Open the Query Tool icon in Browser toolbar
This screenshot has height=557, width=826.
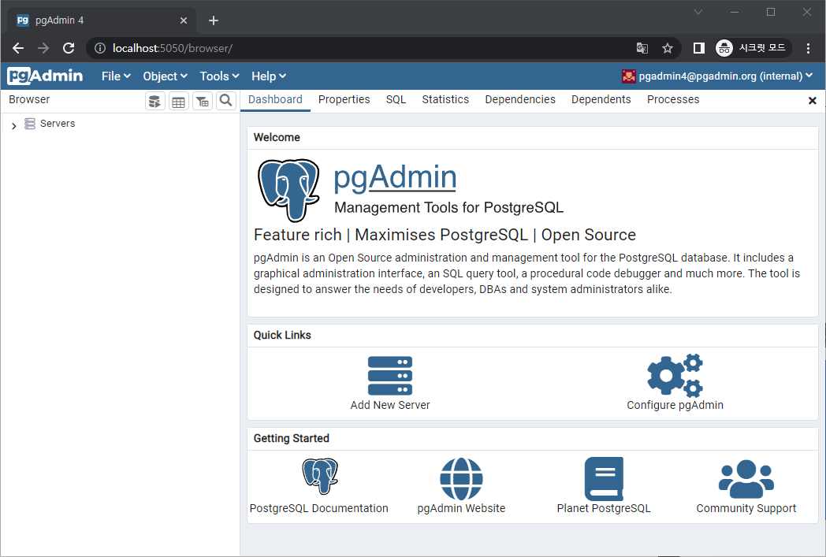tap(154, 100)
